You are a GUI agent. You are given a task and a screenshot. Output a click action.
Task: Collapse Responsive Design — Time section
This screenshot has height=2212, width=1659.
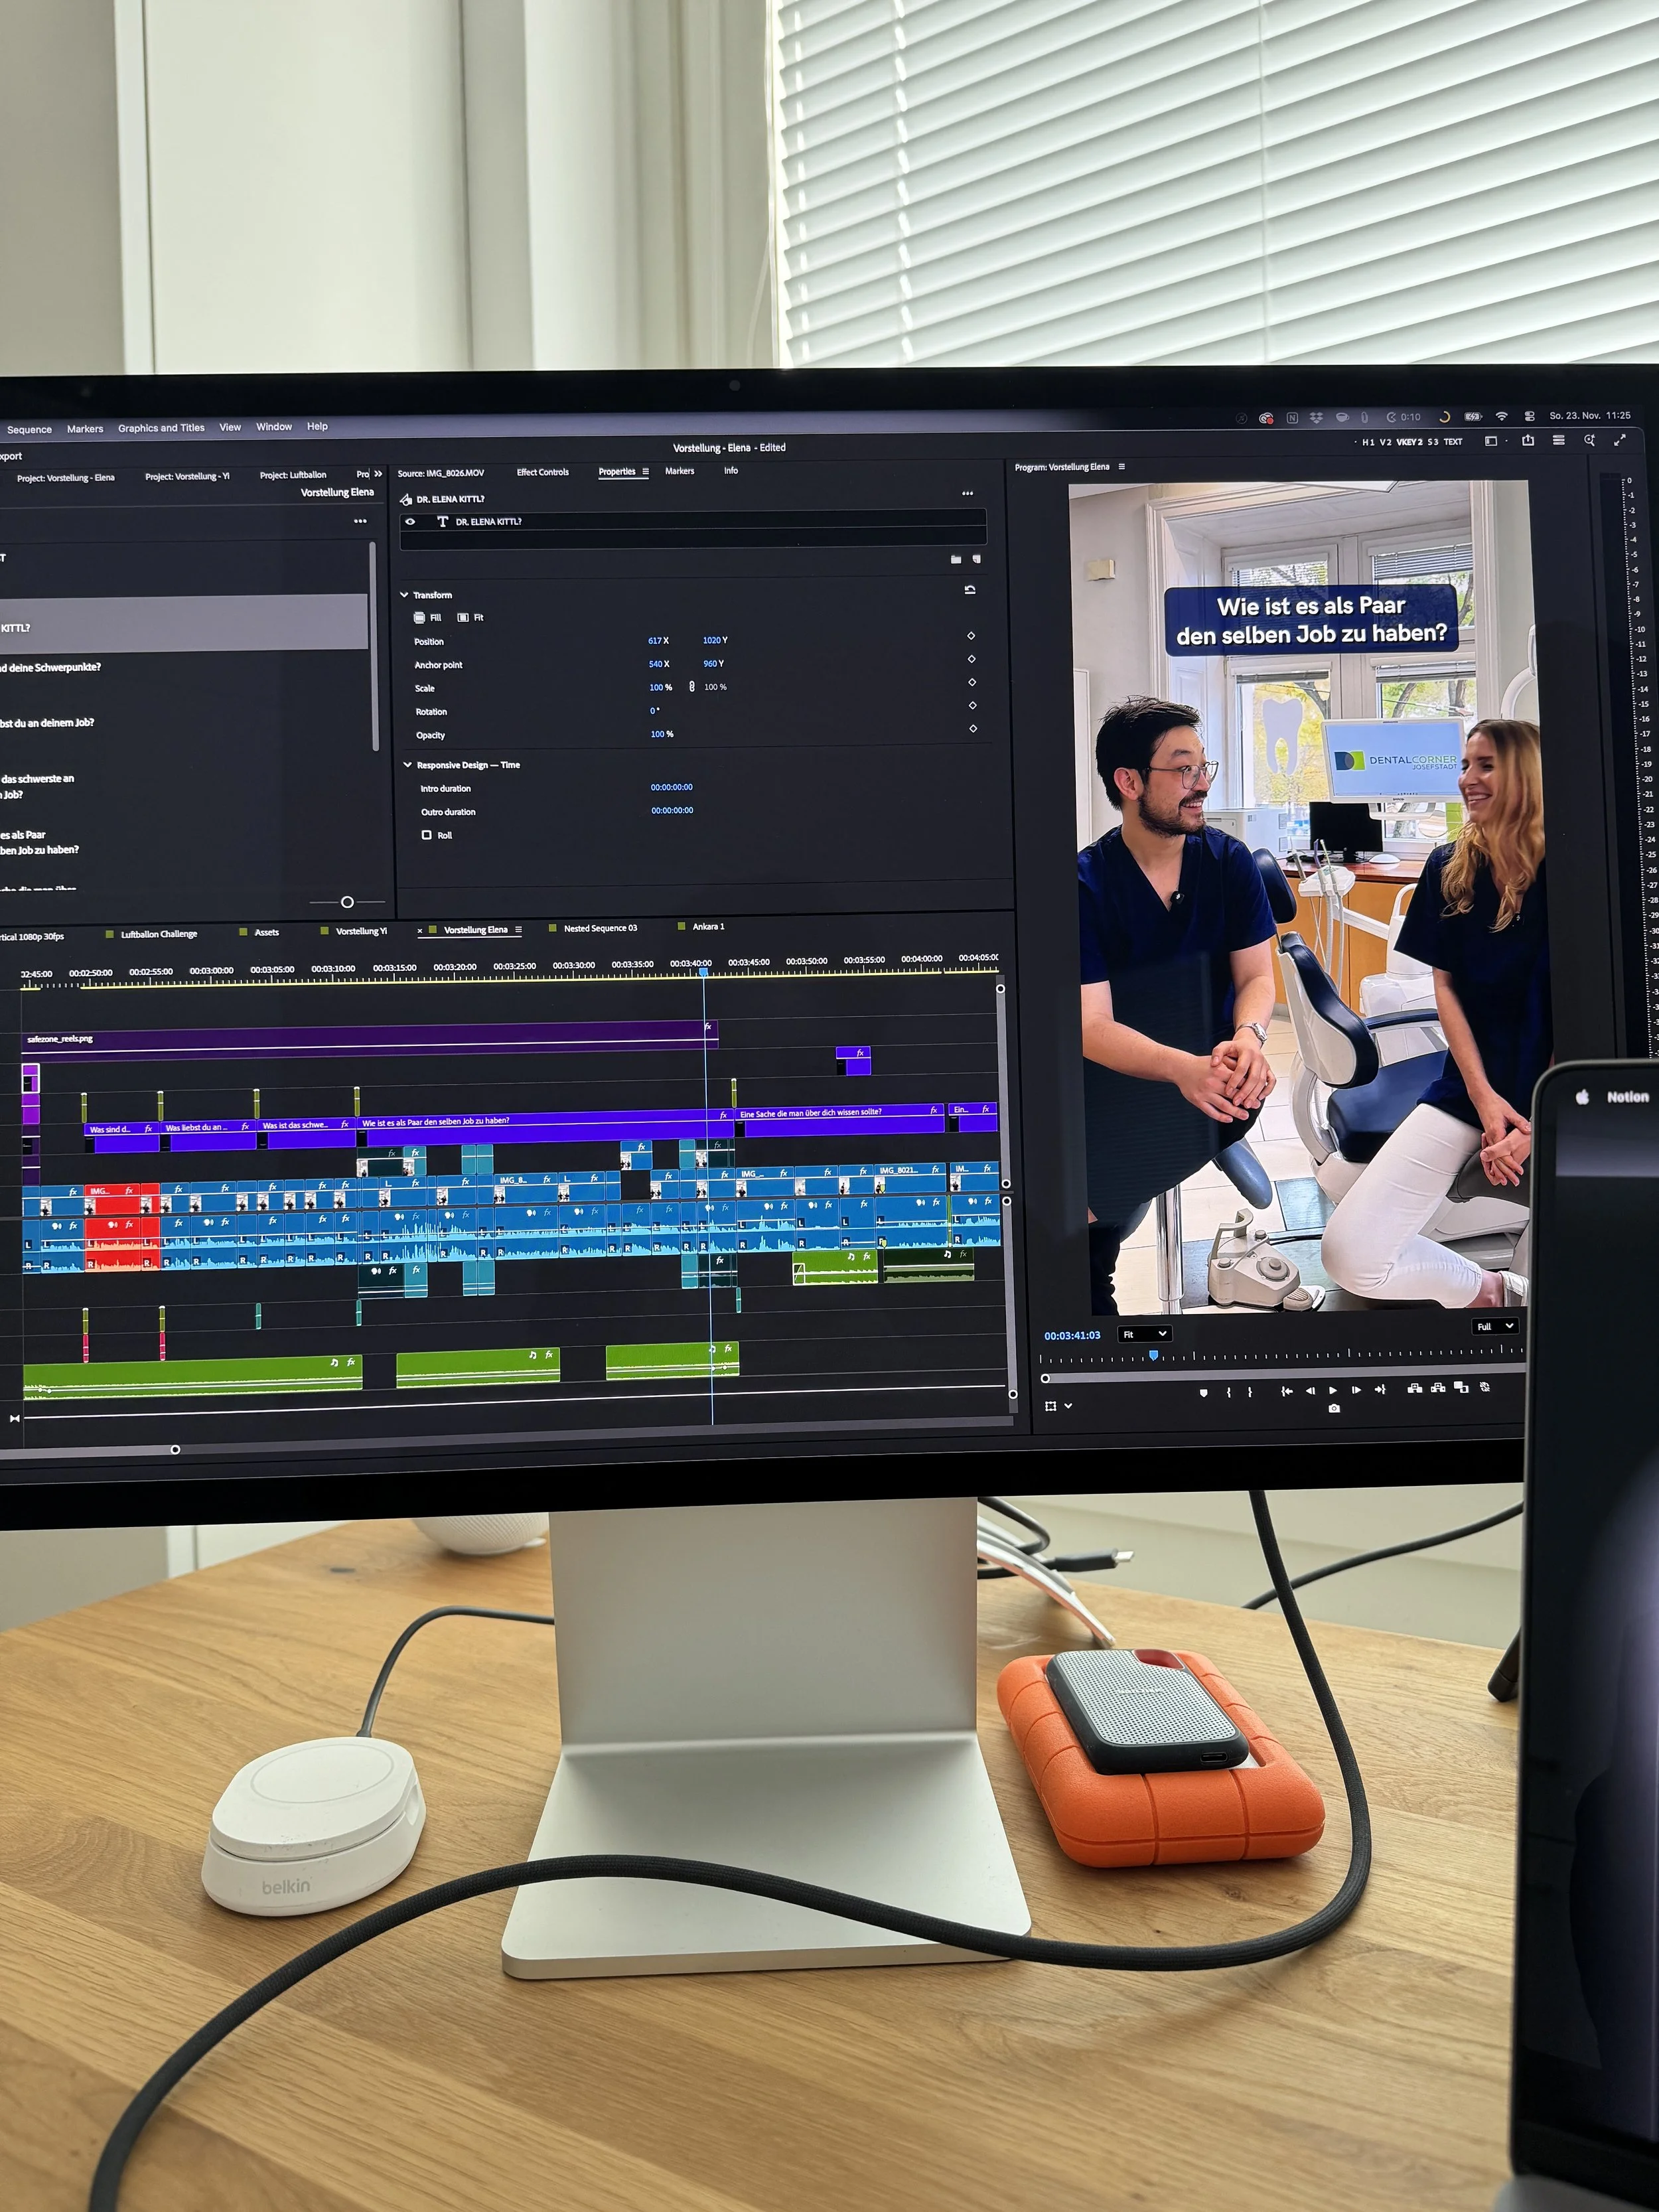pyautogui.click(x=408, y=765)
